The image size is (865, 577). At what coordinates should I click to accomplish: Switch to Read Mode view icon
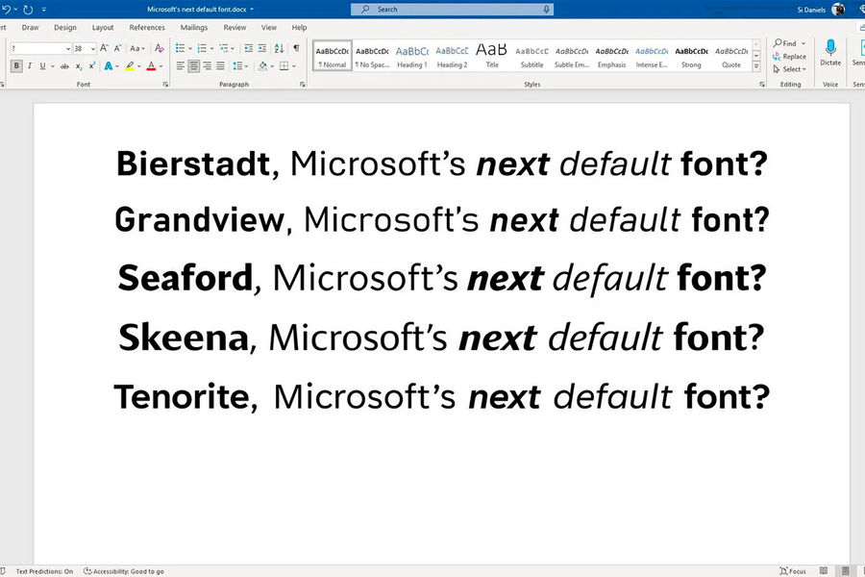[824, 571]
